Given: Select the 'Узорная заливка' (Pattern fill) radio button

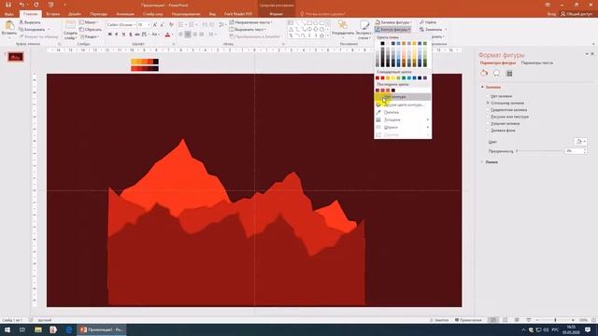Looking at the screenshot, I should tap(488, 123).
